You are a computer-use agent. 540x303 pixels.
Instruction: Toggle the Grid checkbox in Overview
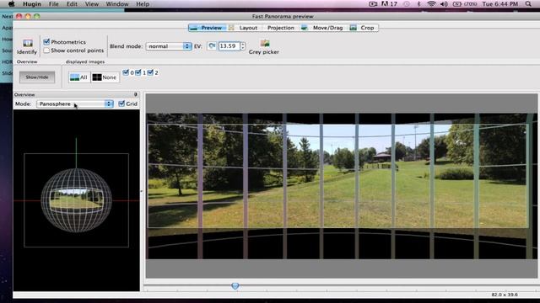coord(121,104)
